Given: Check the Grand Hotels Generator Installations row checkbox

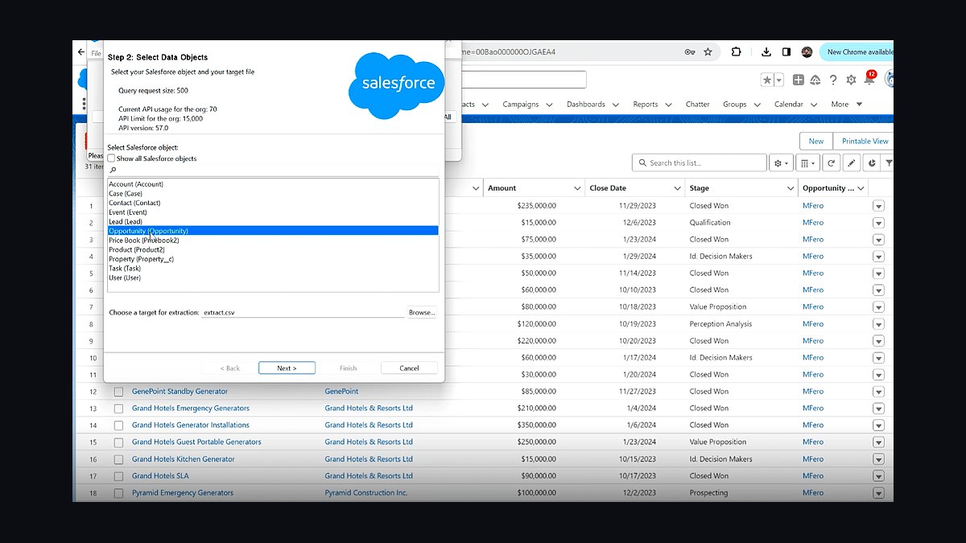Looking at the screenshot, I should click(x=118, y=426).
